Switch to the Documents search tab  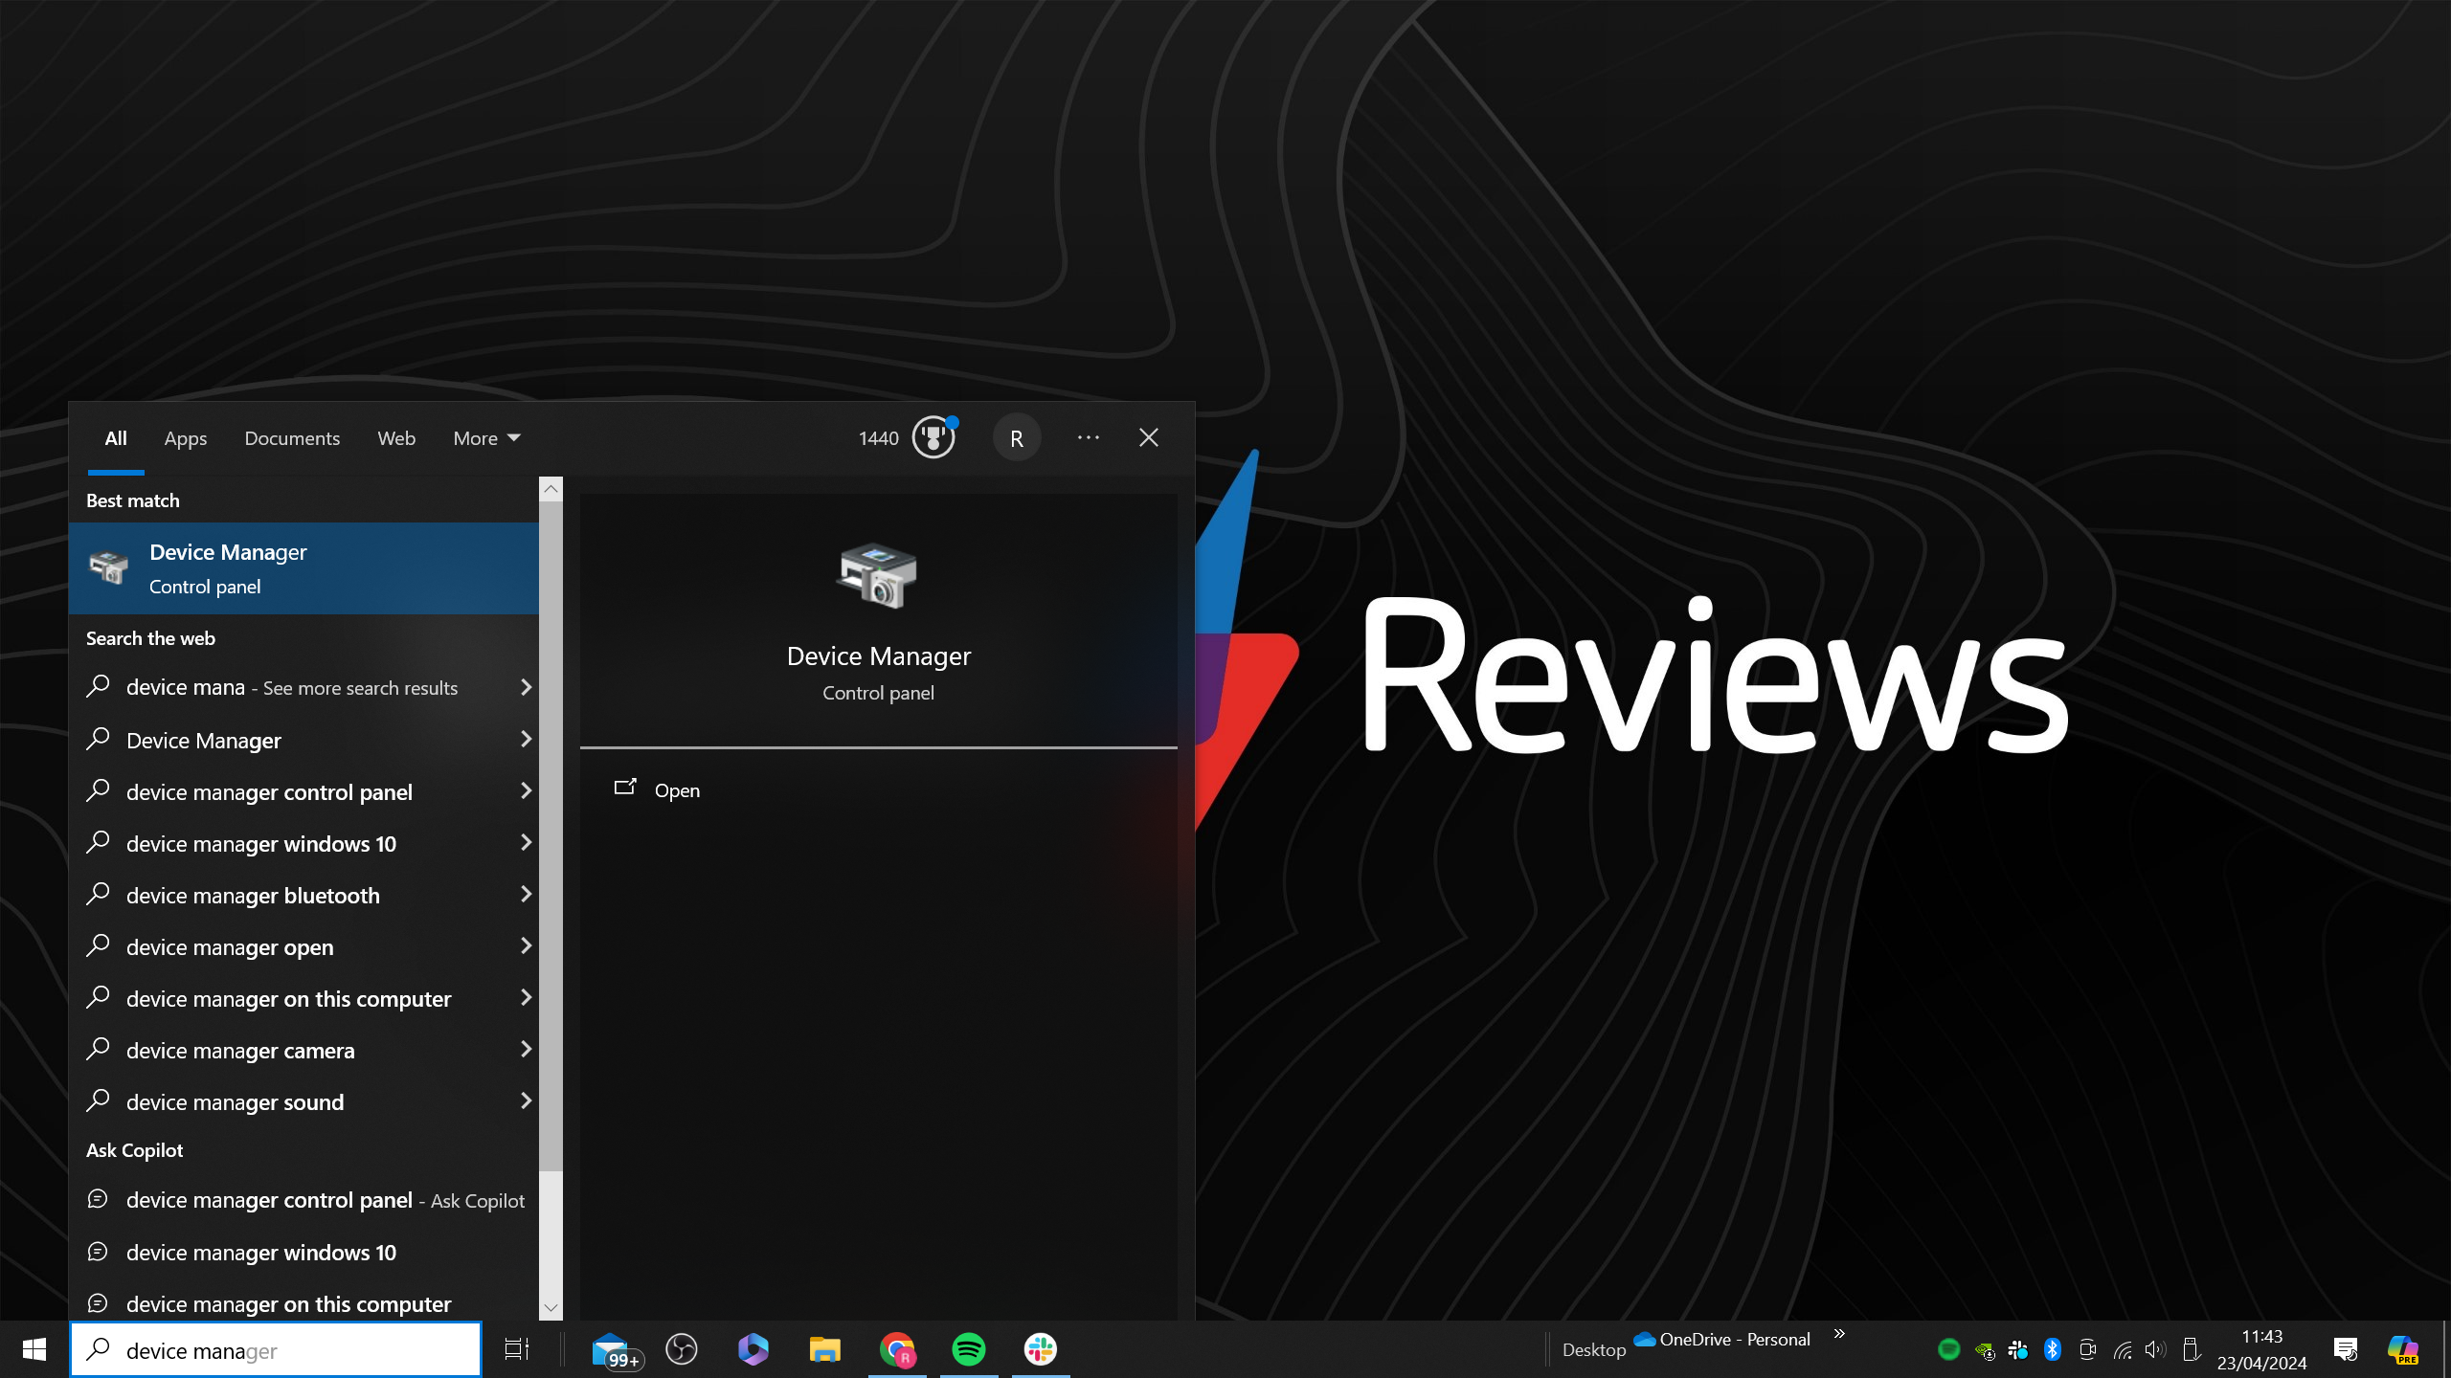coord(292,438)
